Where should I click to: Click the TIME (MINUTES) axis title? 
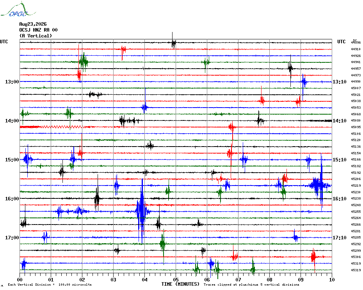click(x=180, y=284)
